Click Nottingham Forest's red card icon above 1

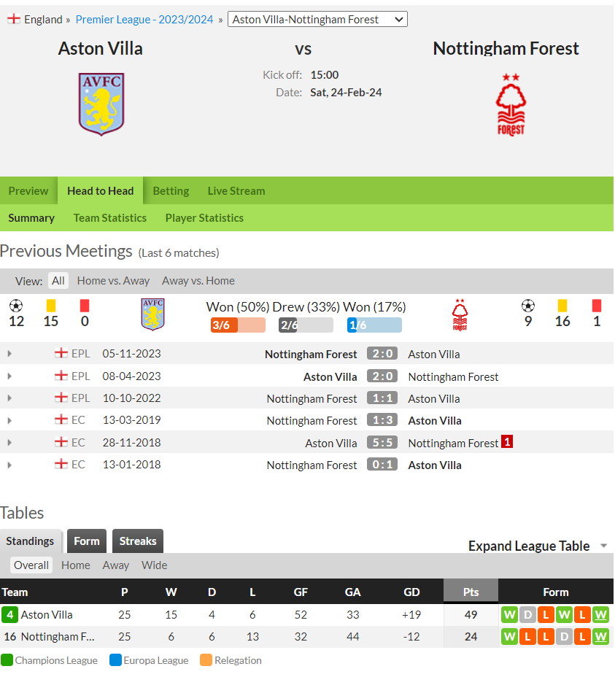tap(597, 306)
